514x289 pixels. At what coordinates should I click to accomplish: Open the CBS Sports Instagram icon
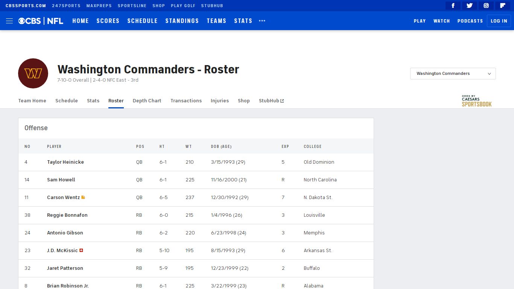[x=486, y=6]
